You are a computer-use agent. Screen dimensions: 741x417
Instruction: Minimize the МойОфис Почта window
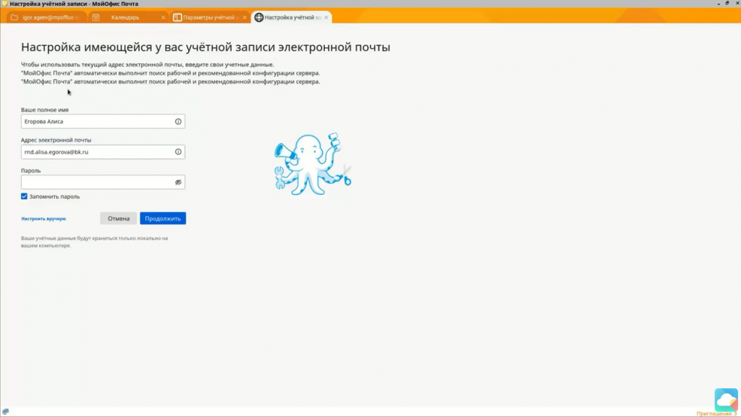719,4
